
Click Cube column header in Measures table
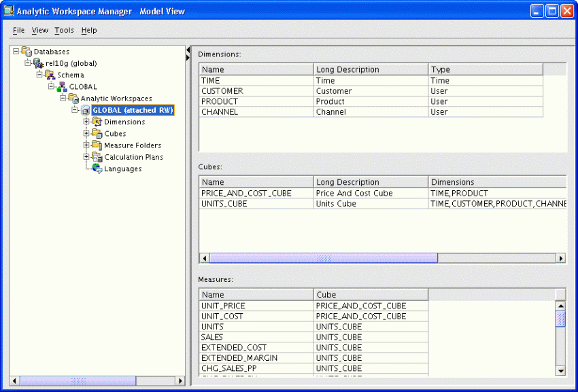[x=371, y=295]
